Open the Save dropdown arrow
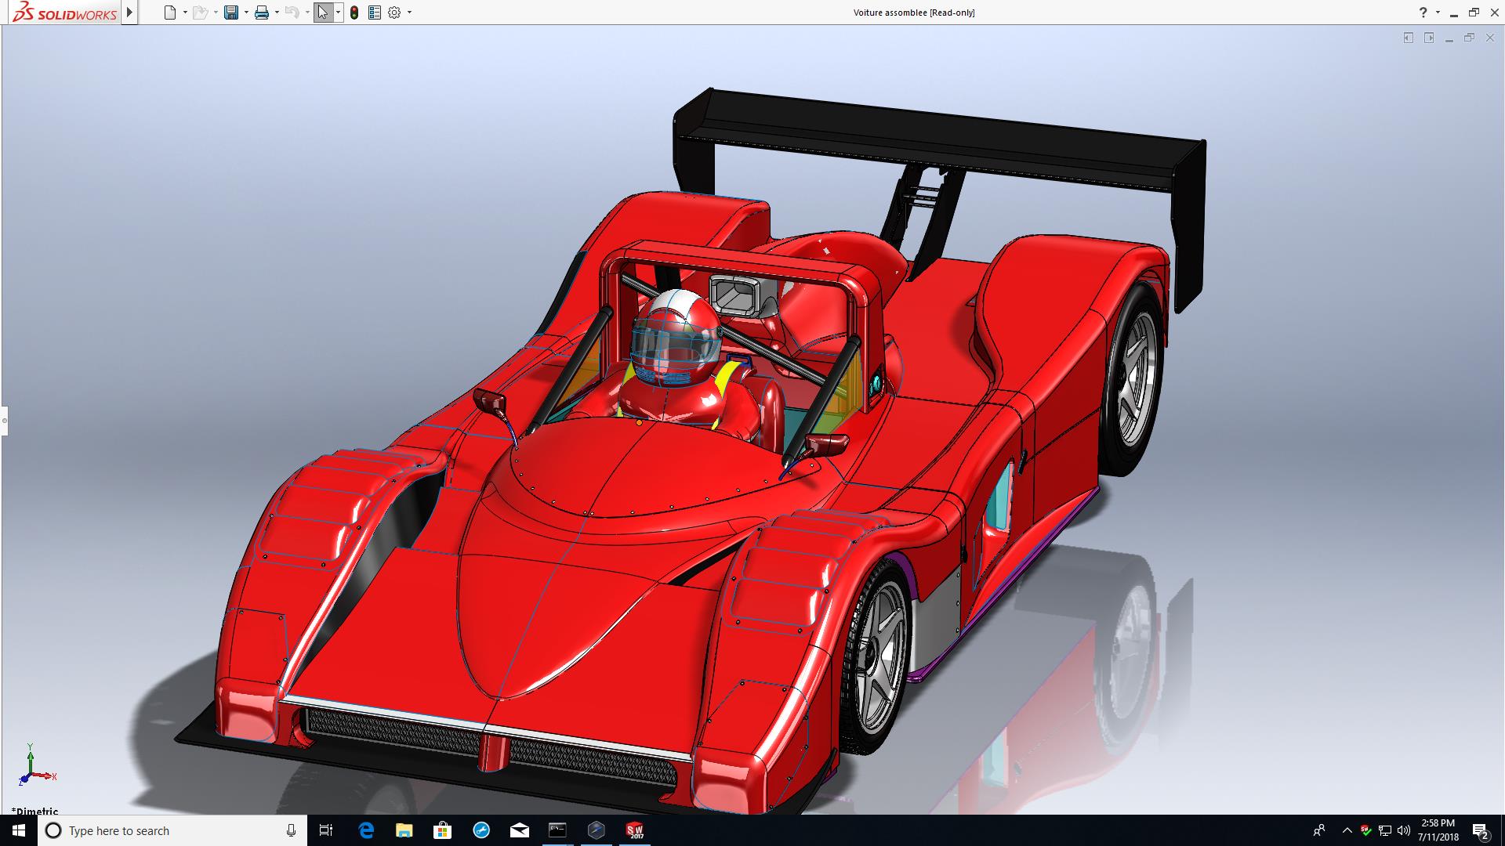This screenshot has height=846, width=1505. 246,13
